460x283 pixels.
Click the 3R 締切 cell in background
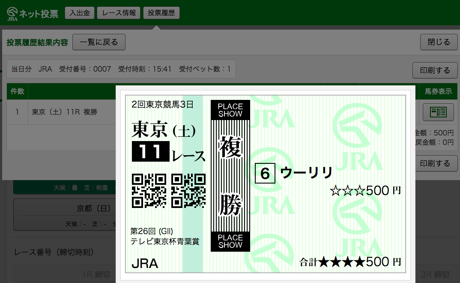pos(435,274)
